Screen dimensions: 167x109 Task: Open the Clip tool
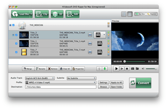click(42, 14)
